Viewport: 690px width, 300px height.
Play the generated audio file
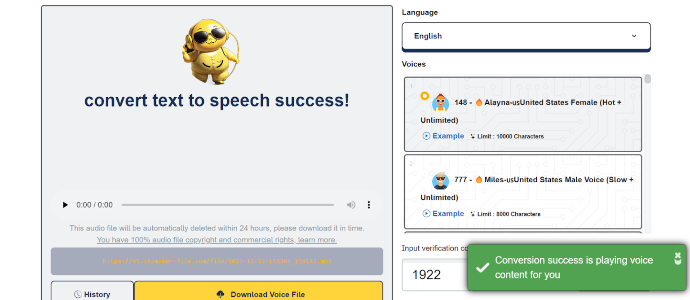[66, 205]
